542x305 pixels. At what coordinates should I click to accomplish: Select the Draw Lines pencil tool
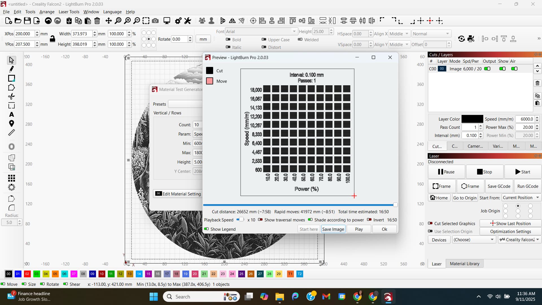11,69
